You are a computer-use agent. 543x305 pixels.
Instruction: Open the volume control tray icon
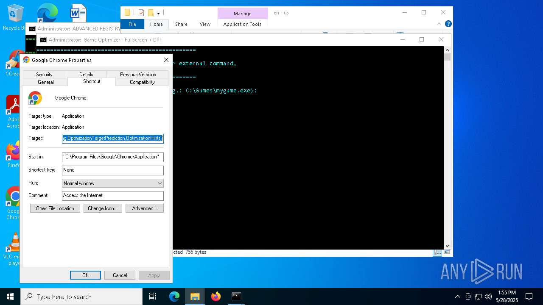click(488, 297)
